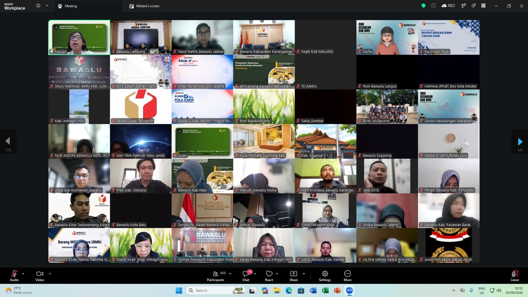Click the name label 'Labib_Bawaslu Kab. Kendal'

(x=322, y=259)
